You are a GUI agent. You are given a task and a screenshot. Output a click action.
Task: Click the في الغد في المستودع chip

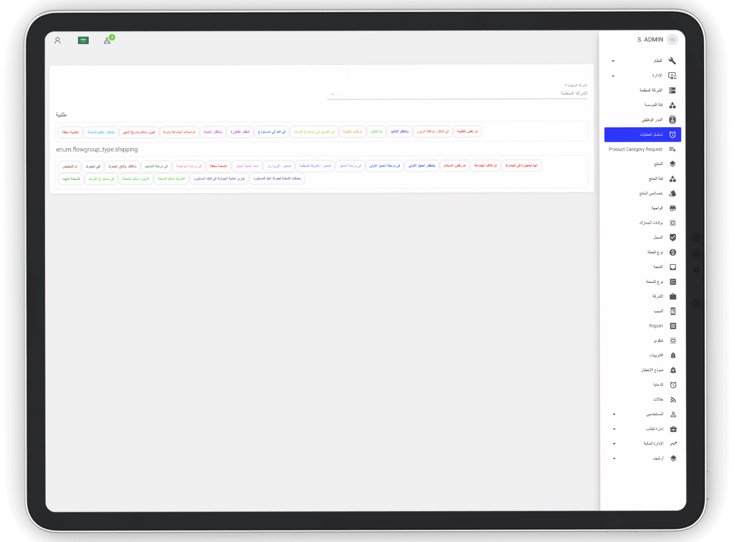click(271, 132)
